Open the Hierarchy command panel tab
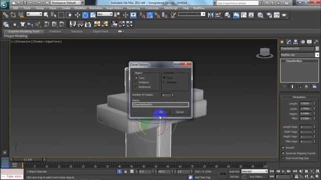Screen dimensions: 321x180 pyautogui.click(x=295, y=42)
